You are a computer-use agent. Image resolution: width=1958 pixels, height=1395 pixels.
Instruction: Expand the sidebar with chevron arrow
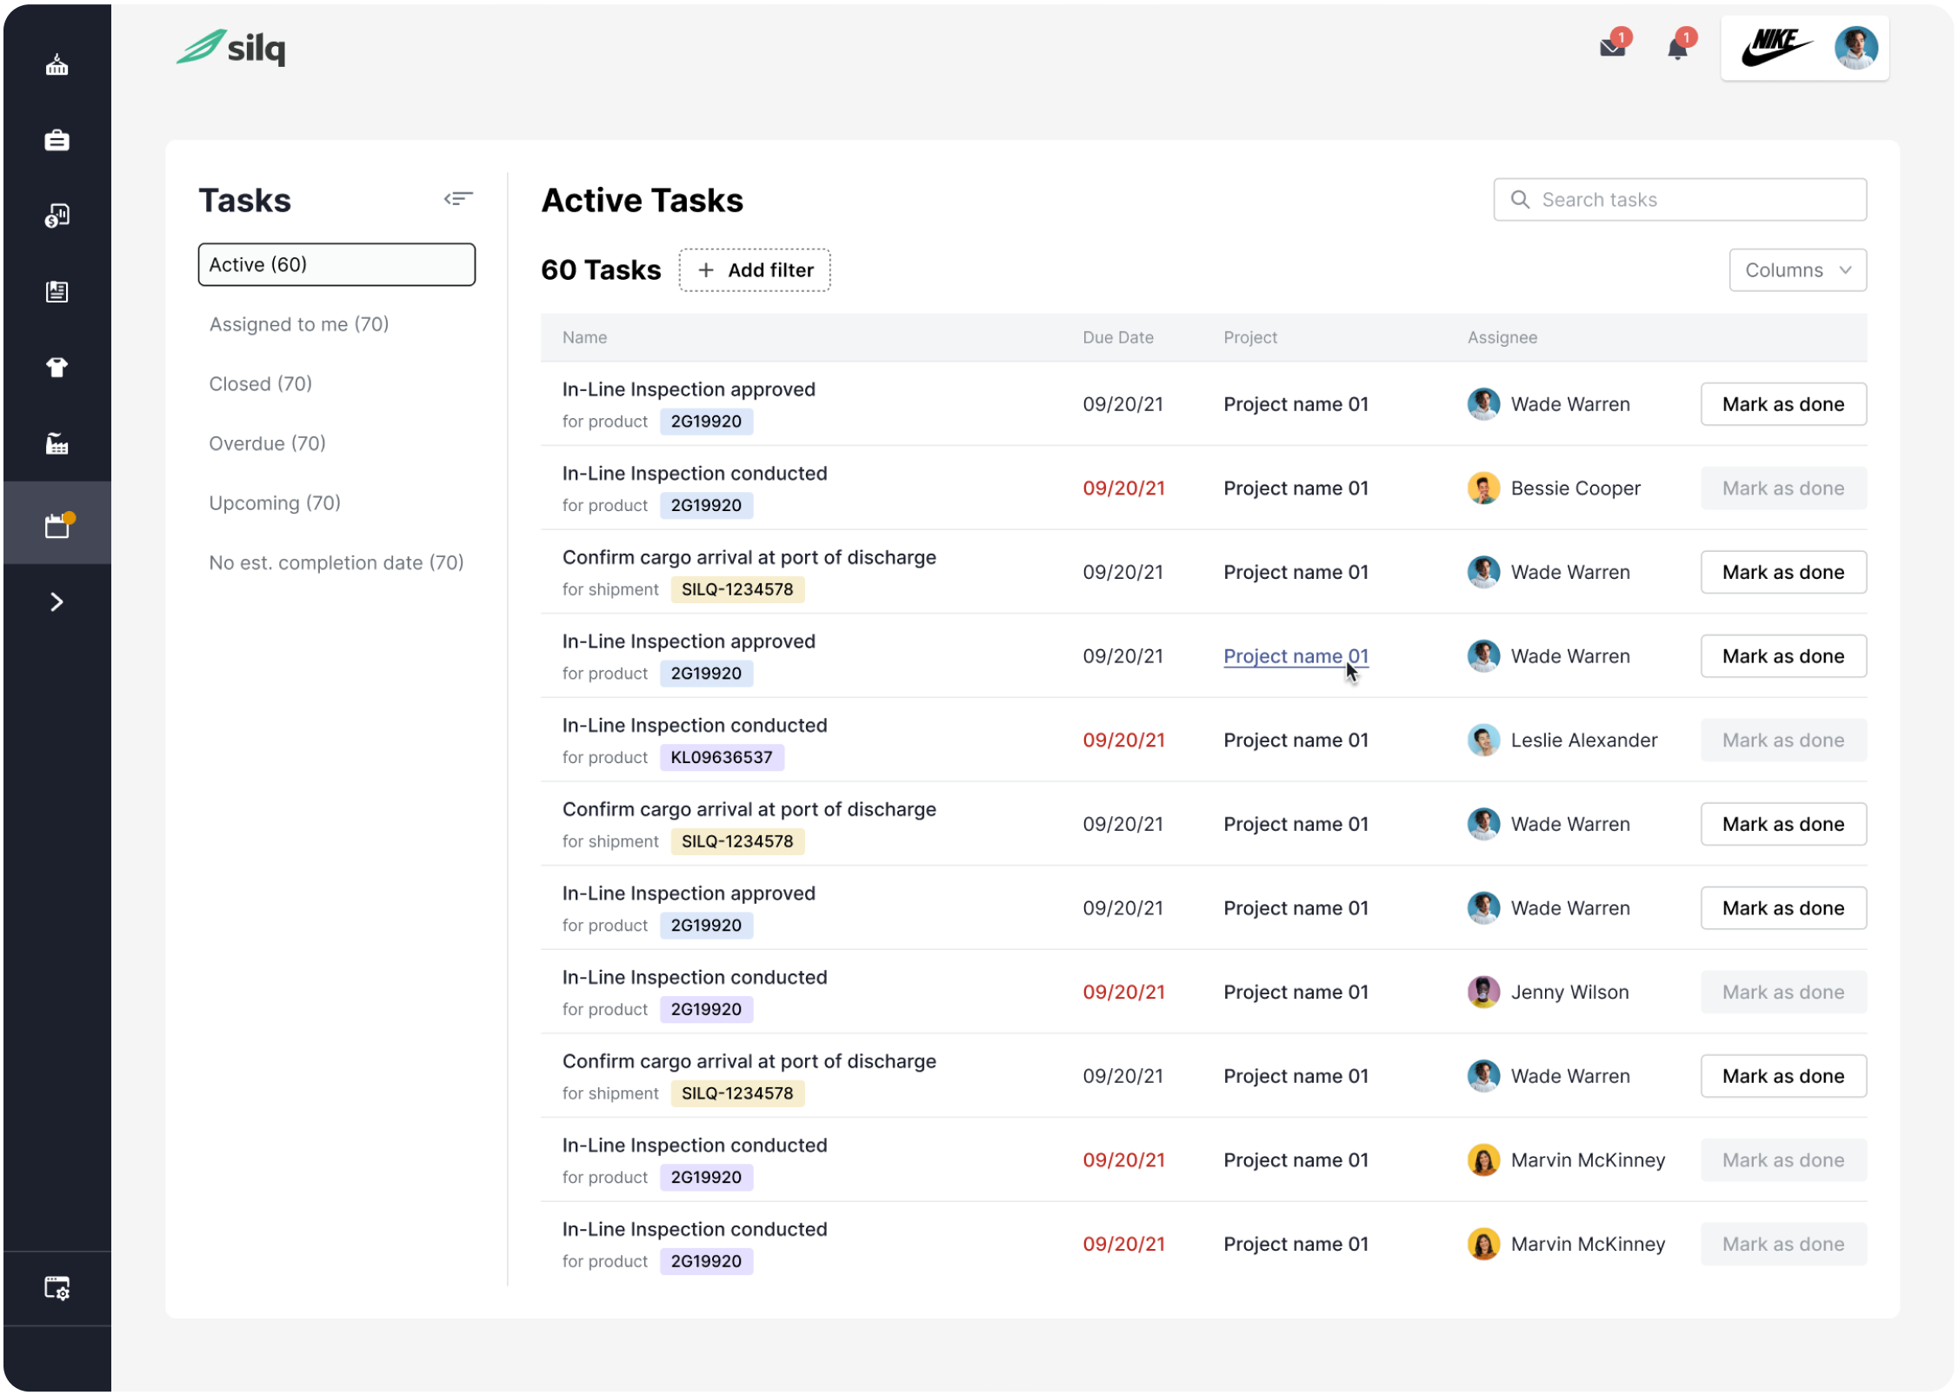click(57, 602)
